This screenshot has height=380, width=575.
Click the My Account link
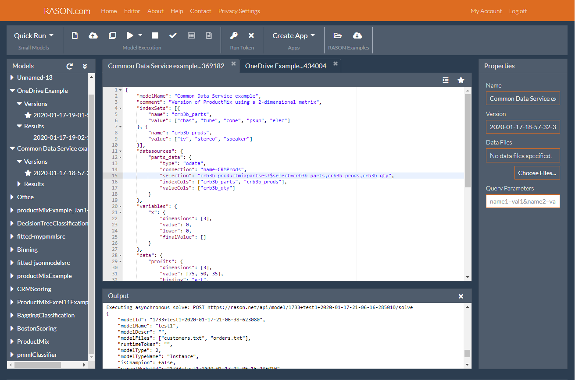click(486, 11)
